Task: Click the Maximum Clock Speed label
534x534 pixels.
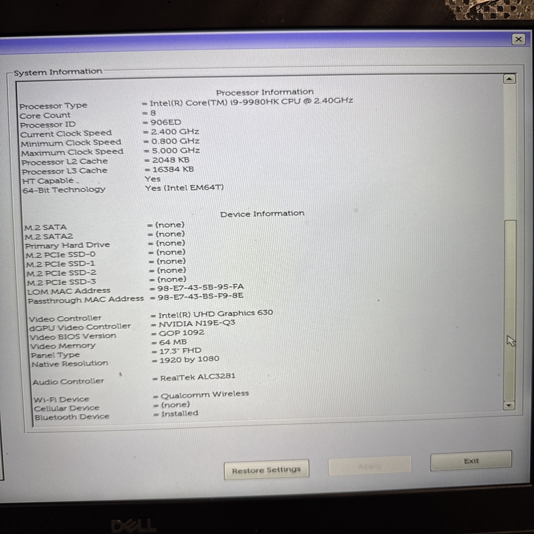Action: [72, 152]
